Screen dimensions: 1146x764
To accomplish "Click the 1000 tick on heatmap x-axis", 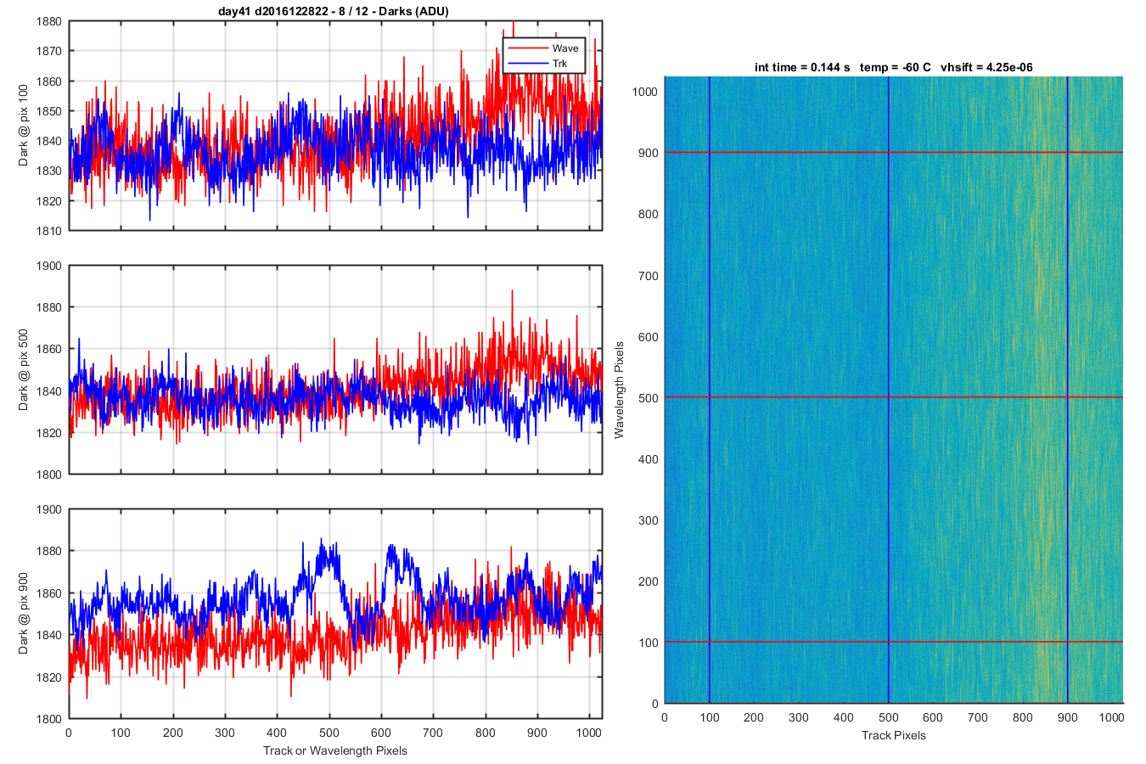I will [1112, 717].
